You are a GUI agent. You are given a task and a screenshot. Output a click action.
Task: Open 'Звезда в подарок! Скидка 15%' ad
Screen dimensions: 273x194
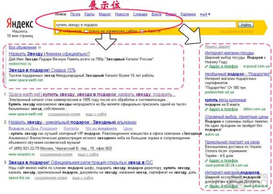click(42, 70)
